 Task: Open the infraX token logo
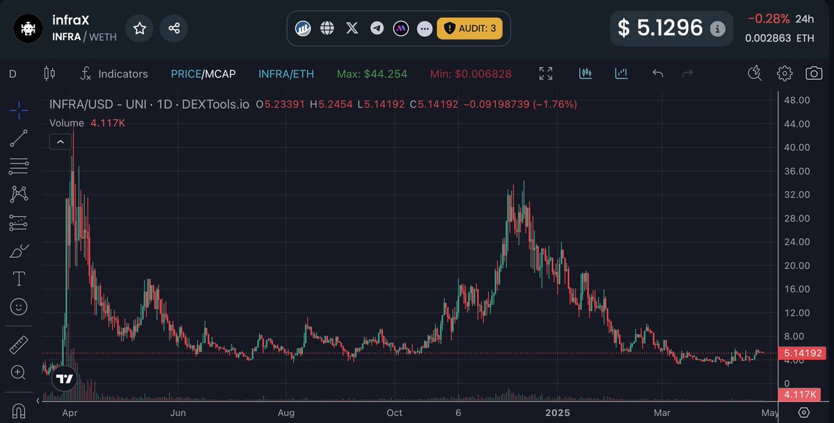click(x=28, y=28)
